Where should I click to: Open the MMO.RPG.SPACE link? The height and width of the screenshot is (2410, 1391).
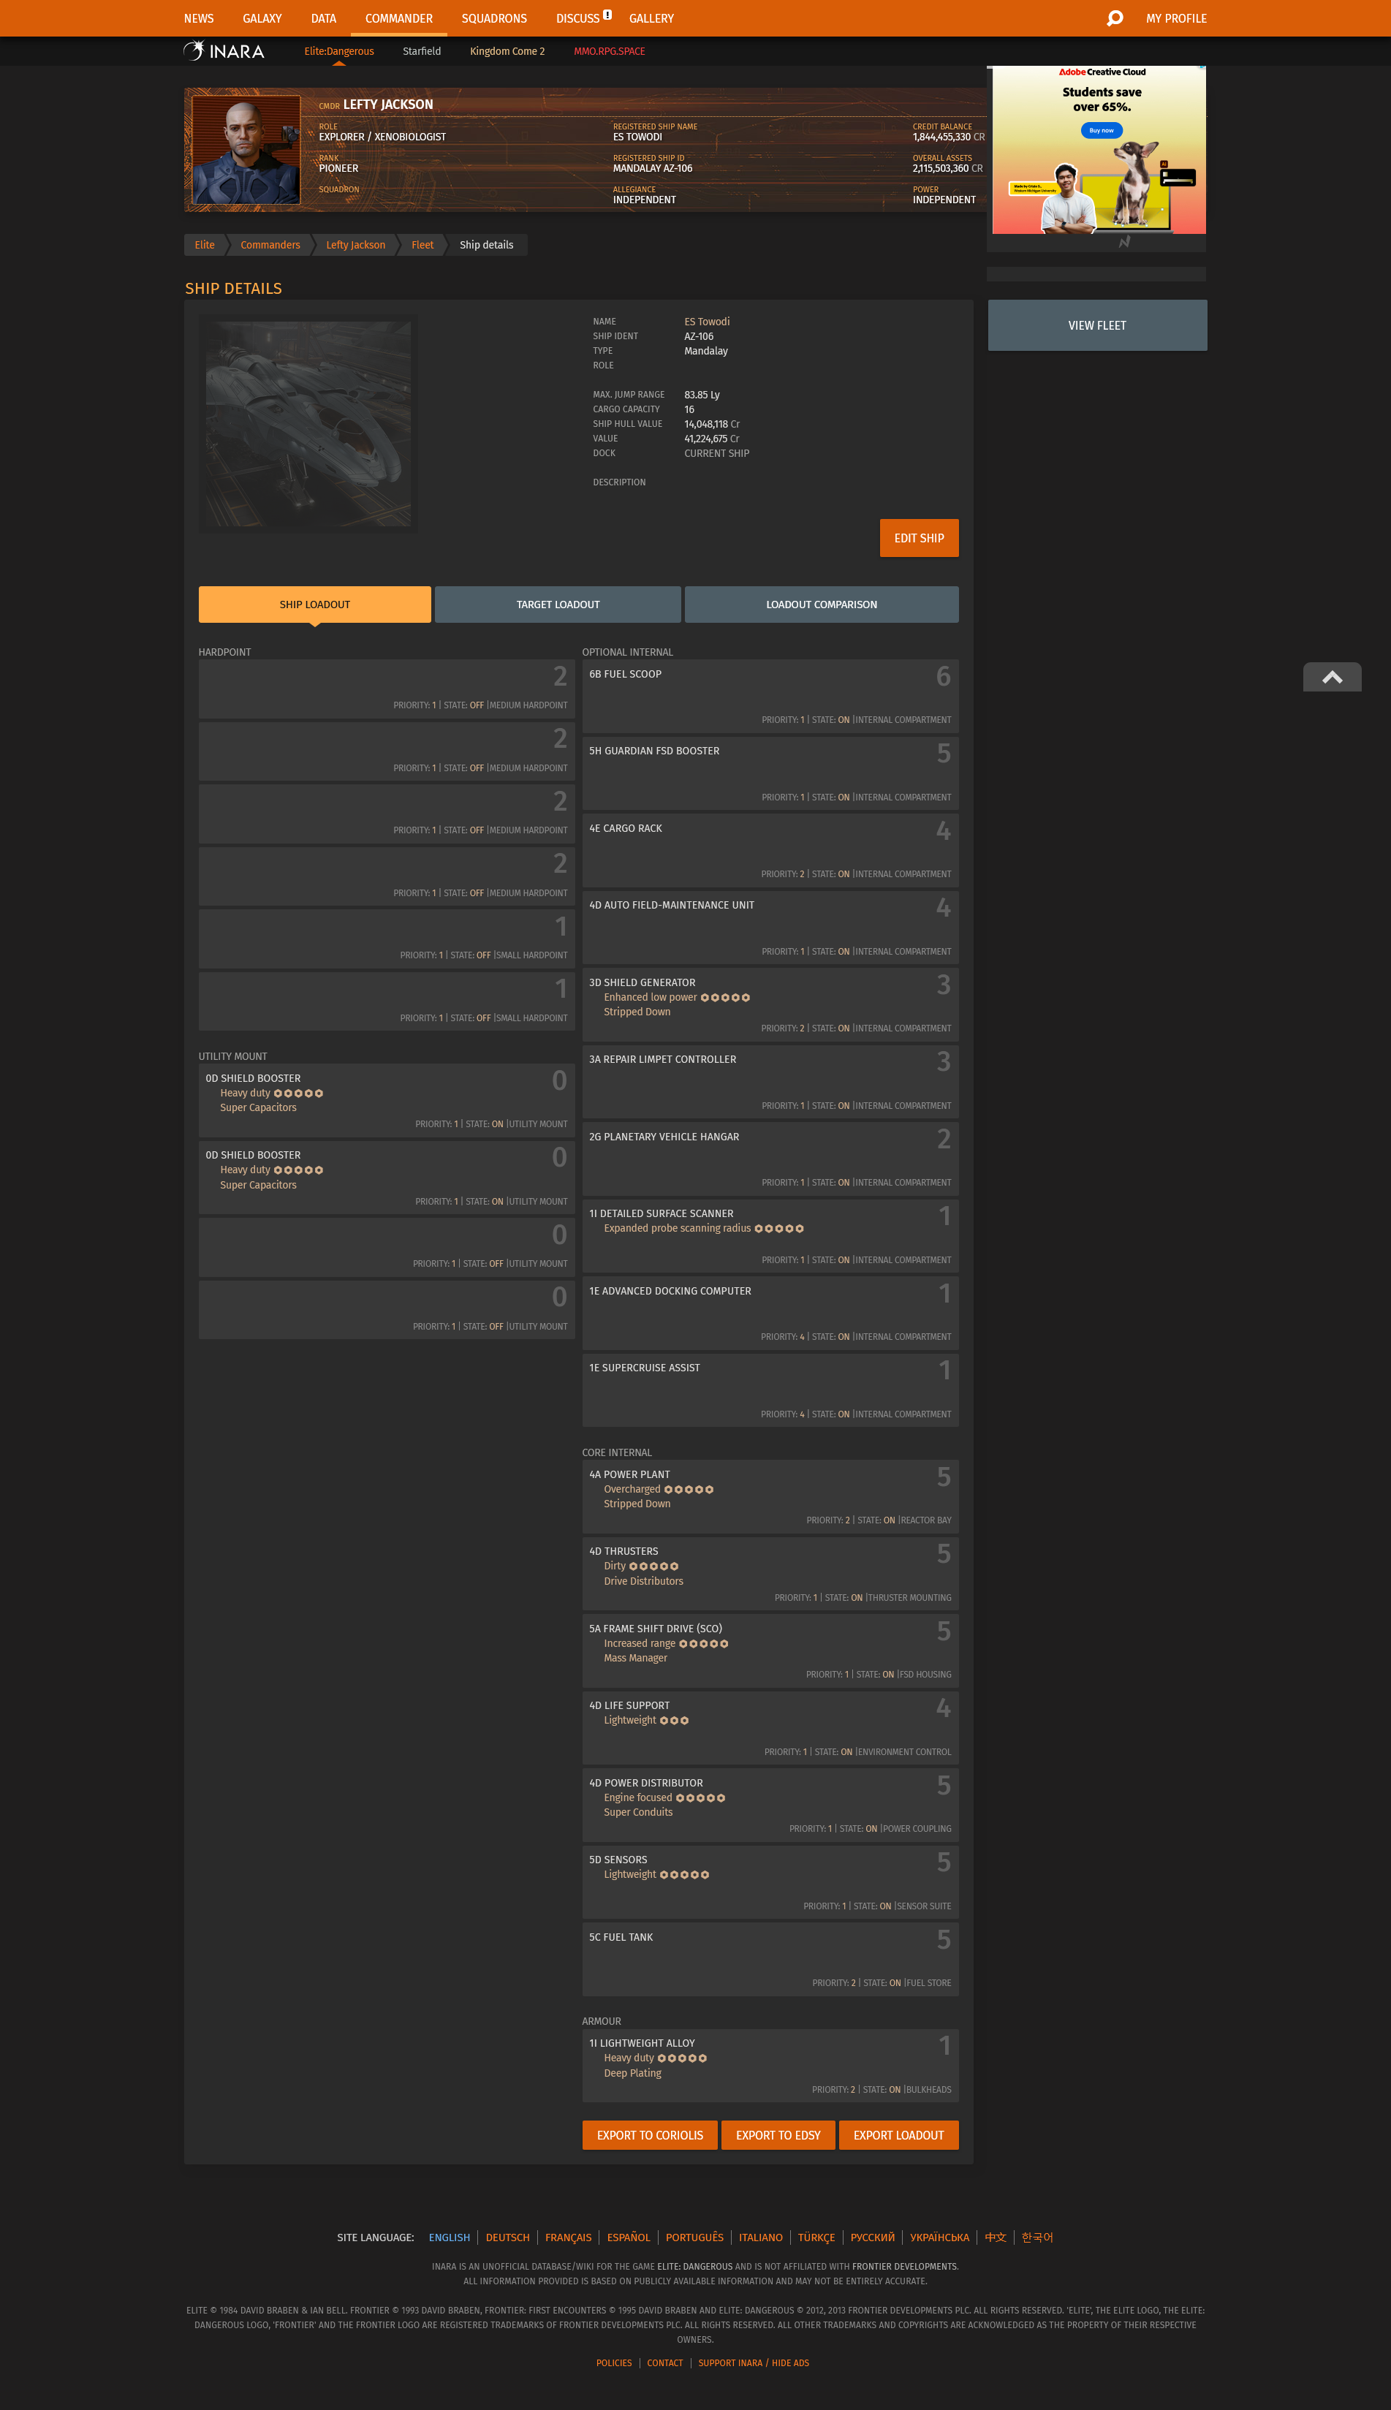[x=610, y=52]
